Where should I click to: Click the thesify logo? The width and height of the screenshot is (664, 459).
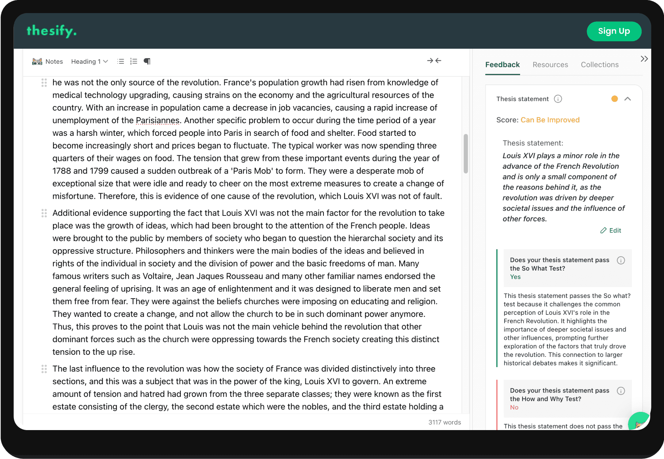(52, 31)
